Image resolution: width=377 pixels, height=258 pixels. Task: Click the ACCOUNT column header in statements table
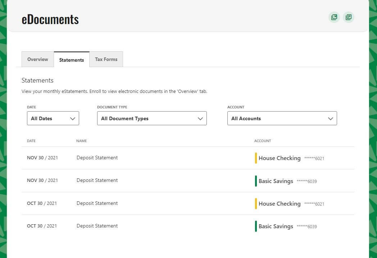coord(263,141)
